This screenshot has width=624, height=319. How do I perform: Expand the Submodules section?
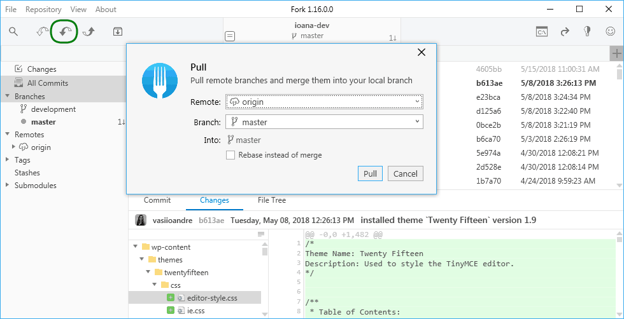point(7,185)
